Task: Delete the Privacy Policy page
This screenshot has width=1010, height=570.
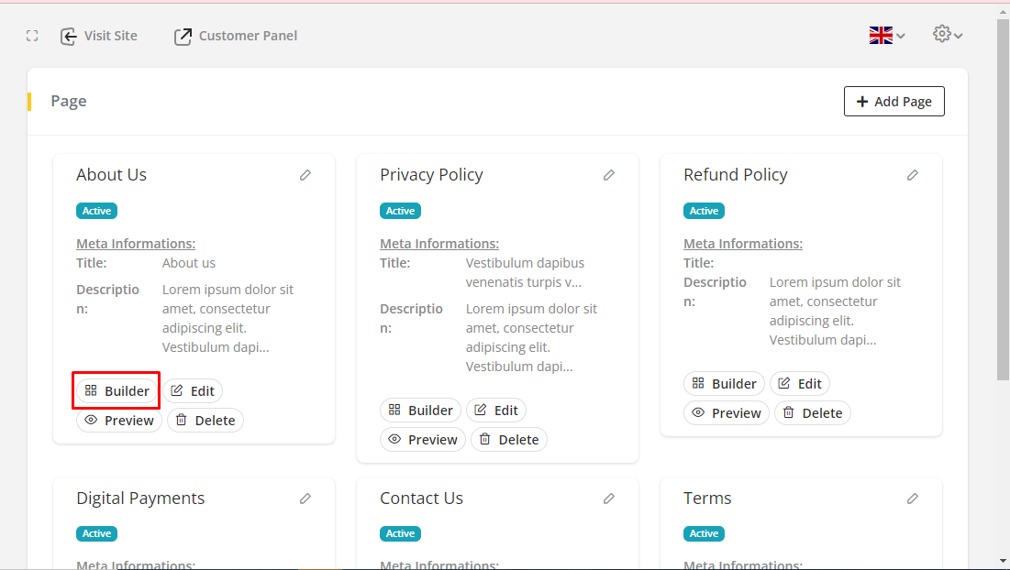Action: [509, 440]
